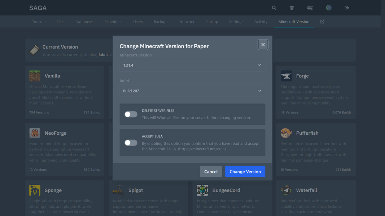This screenshot has height=216, width=385.
Task: Open the external link tab icon
Action: (322, 22)
